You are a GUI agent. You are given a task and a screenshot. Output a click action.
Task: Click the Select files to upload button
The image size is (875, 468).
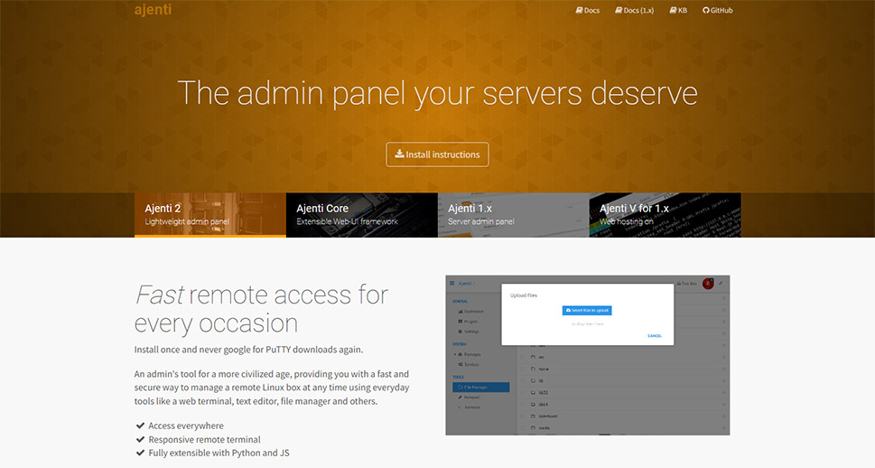(x=587, y=310)
